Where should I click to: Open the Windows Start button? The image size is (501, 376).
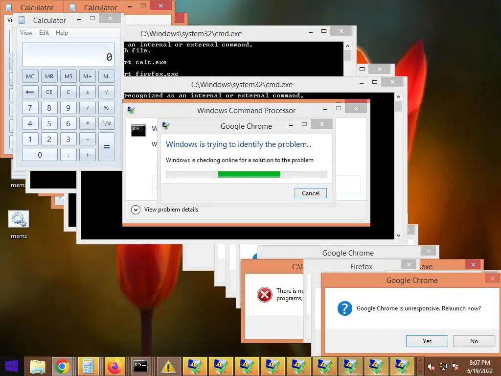pyautogui.click(x=12, y=366)
